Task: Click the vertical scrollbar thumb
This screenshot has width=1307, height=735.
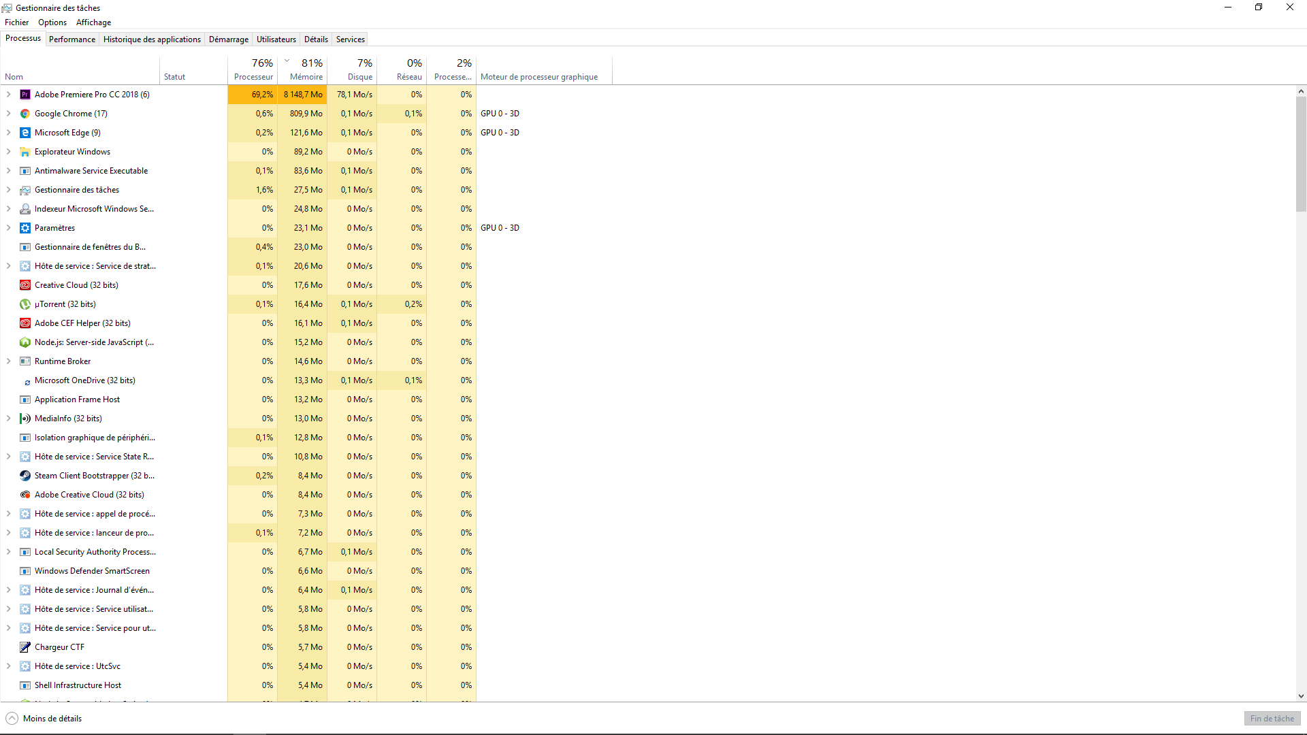Action: pyautogui.click(x=1301, y=154)
